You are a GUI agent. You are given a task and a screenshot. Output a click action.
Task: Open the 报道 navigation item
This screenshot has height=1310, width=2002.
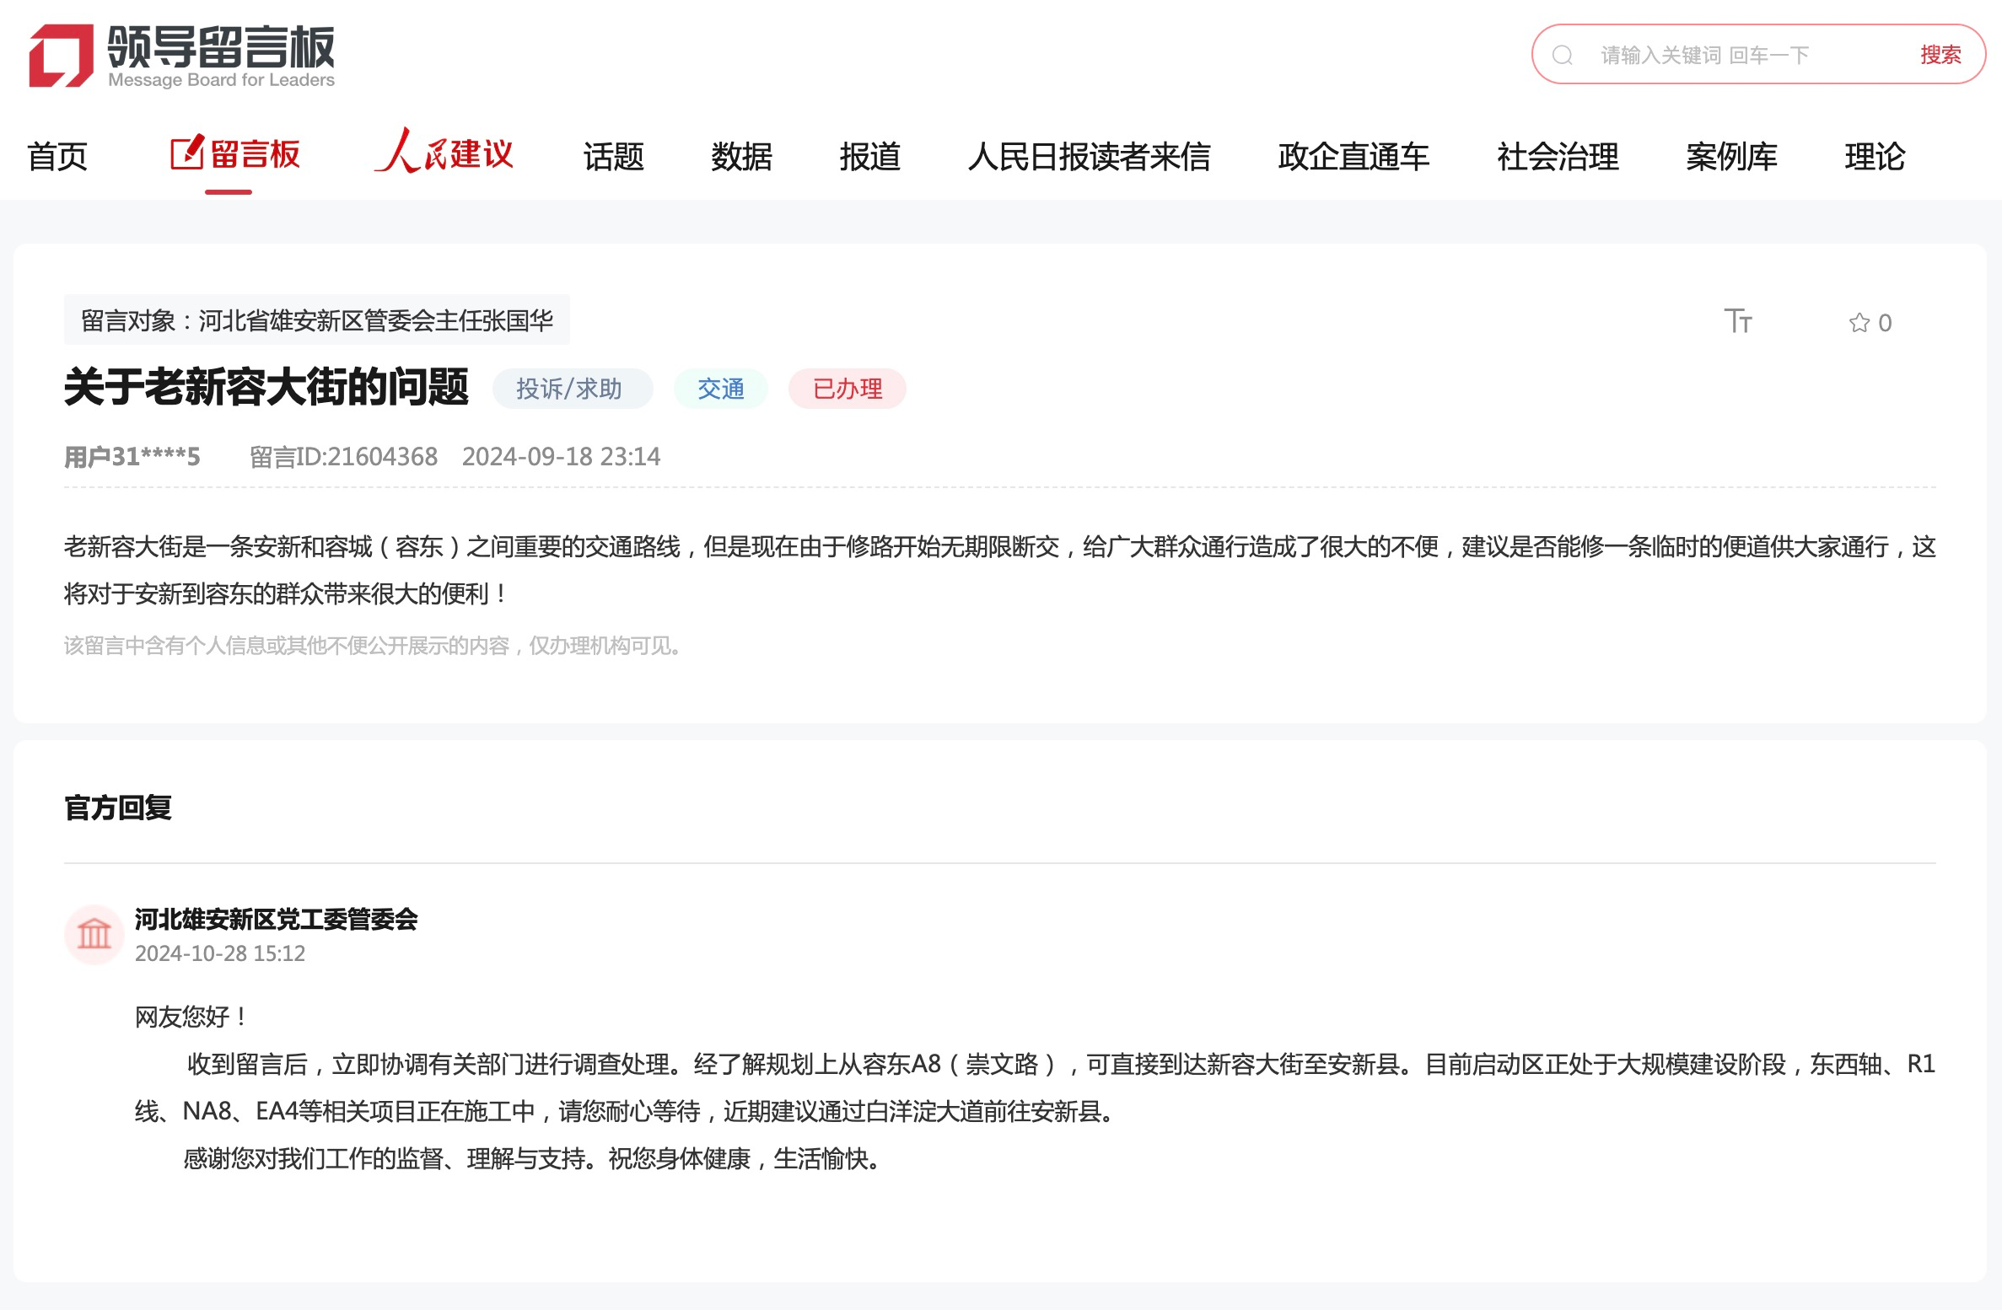(x=869, y=157)
